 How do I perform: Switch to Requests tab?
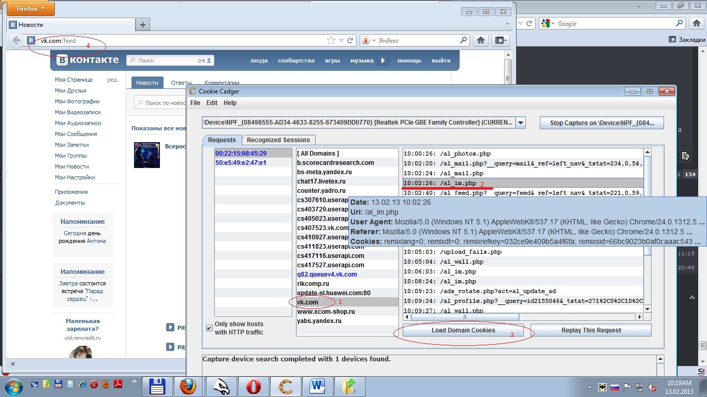(x=222, y=140)
